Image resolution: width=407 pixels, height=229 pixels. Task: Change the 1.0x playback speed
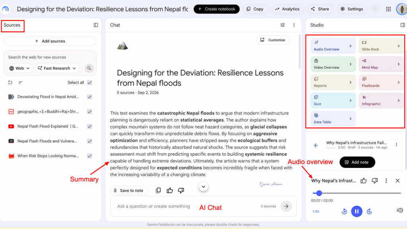[316, 212]
